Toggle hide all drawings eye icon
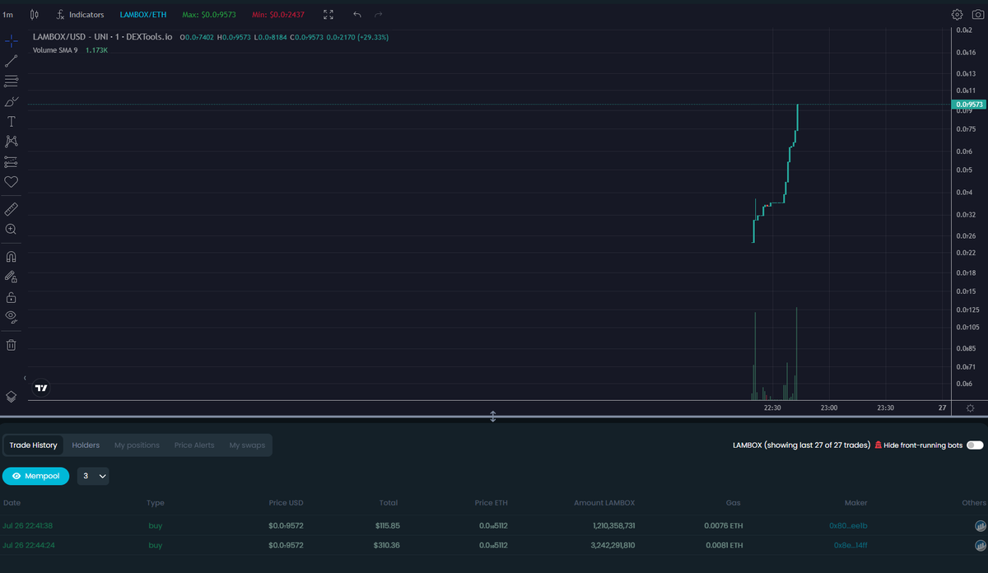The width and height of the screenshot is (988, 573). 12,316
